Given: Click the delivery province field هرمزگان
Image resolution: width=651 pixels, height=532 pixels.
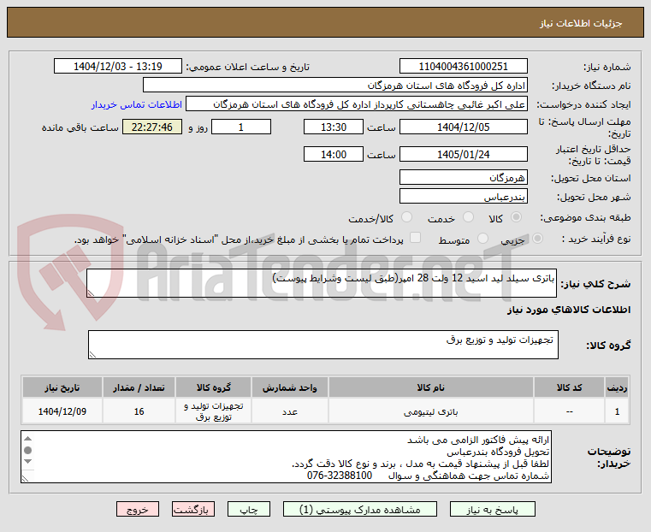Looking at the screenshot, I should click(x=464, y=178).
